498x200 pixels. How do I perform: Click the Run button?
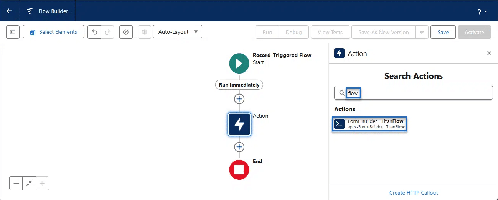click(267, 32)
